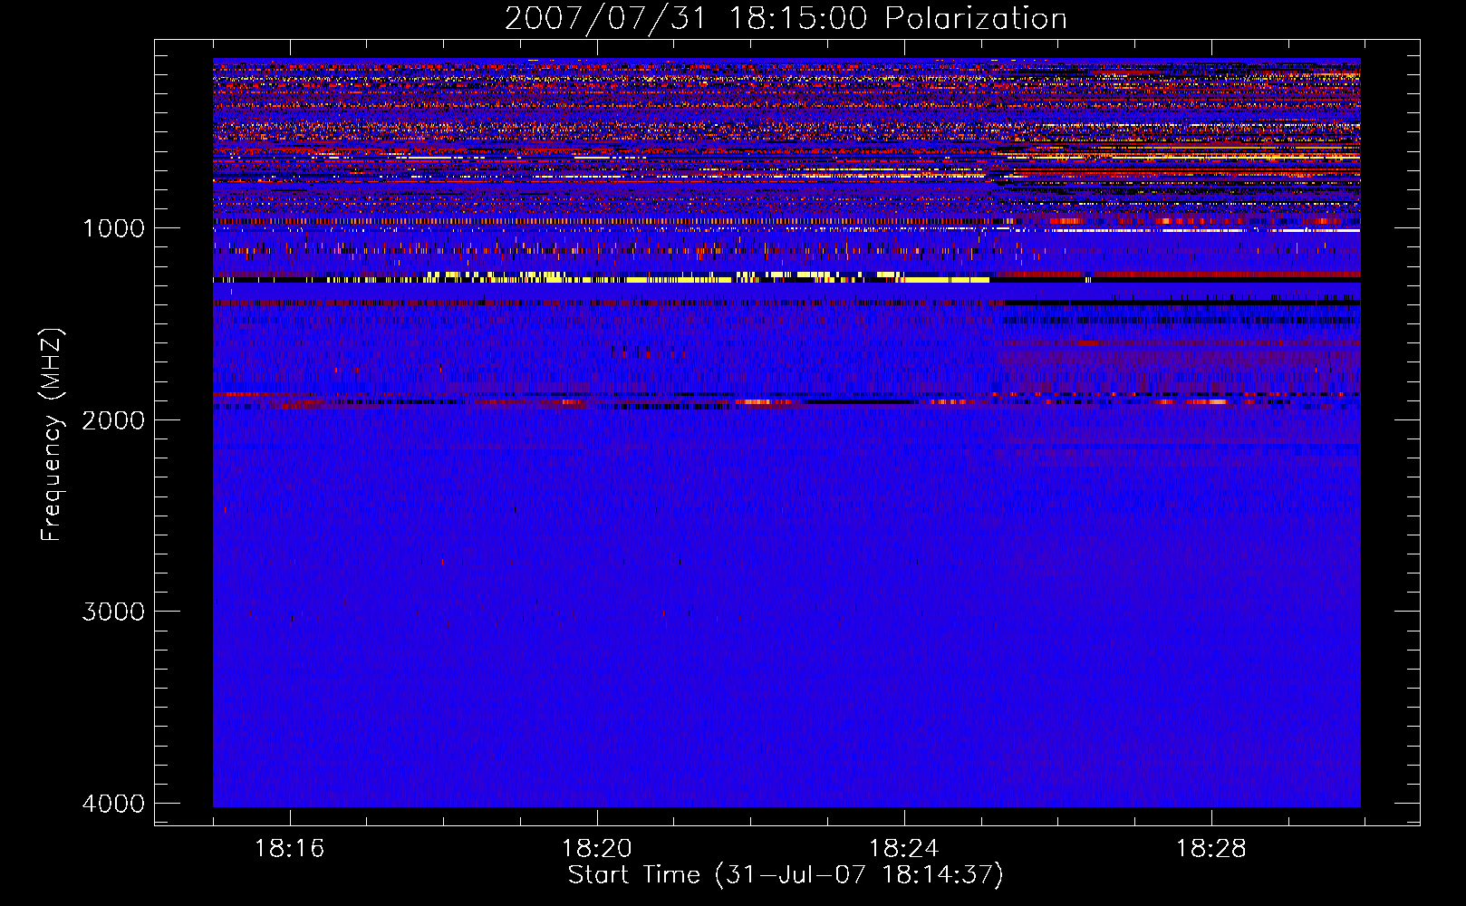This screenshot has height=906, width=1466.
Task: Click the 18:16 time tick label
Action: click(290, 848)
